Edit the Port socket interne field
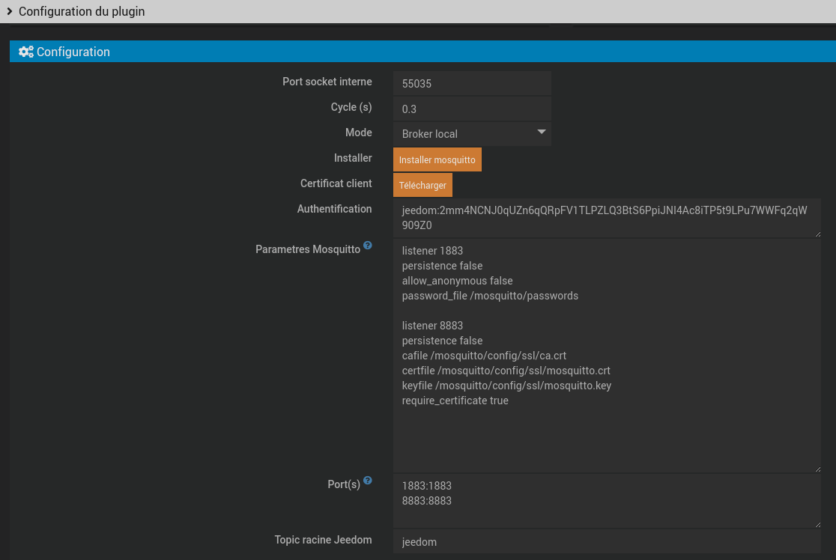Screen dimensions: 836x560 [x=472, y=84]
